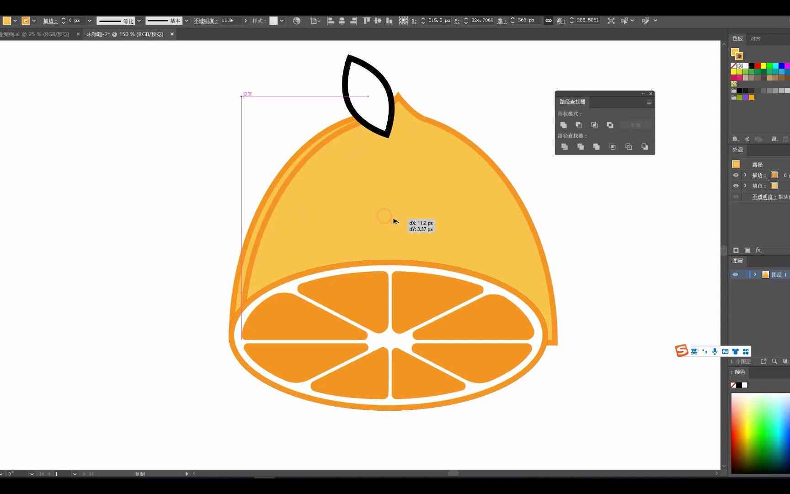Screen dimensions: 790x494
Task: Open the graphic style 样式 dropdown
Action: (x=282, y=21)
